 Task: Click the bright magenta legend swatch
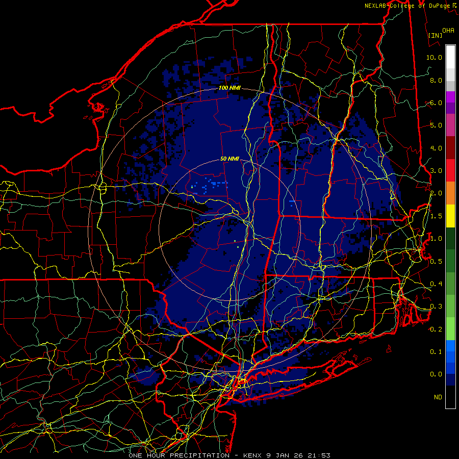tap(450, 97)
